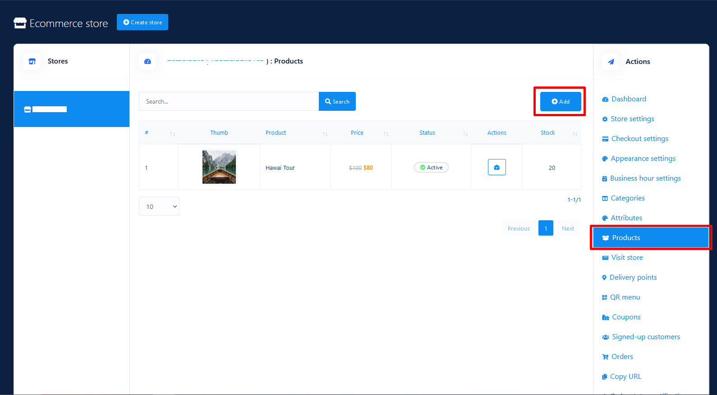Click the paper plane Actions icon

(611, 62)
